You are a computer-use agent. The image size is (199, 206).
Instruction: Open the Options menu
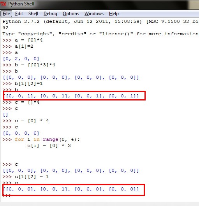pyautogui.click(x=71, y=14)
